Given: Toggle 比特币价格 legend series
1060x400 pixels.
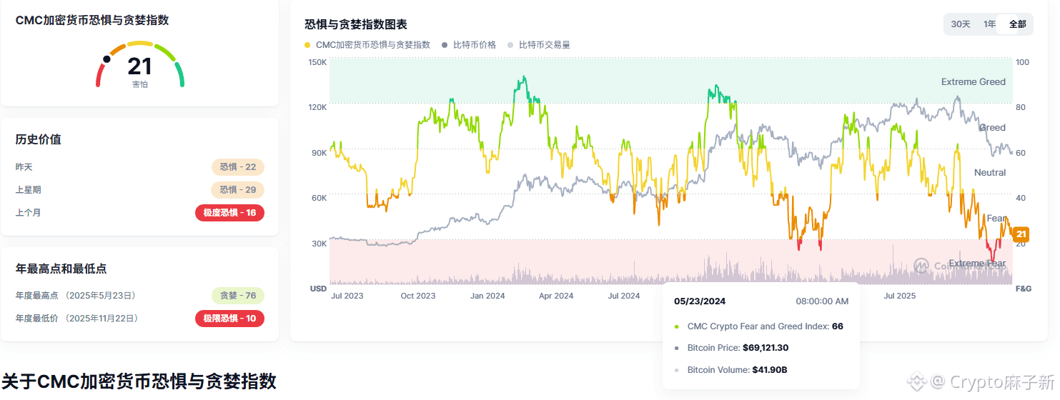Looking at the screenshot, I should pyautogui.click(x=469, y=44).
